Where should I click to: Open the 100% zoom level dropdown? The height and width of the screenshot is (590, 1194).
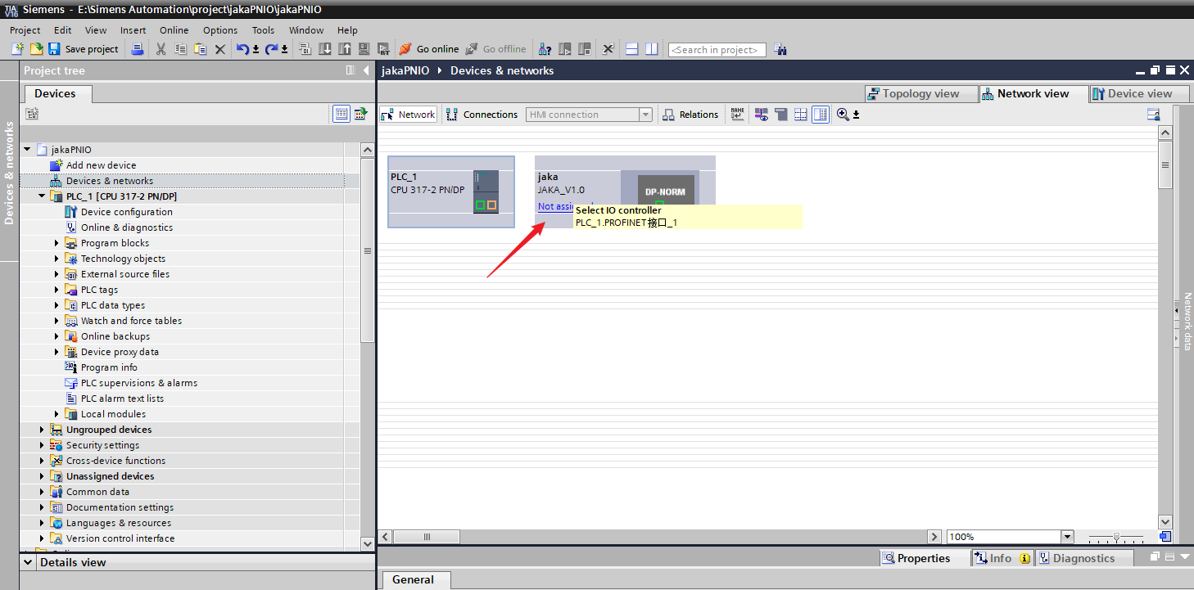coord(1067,537)
